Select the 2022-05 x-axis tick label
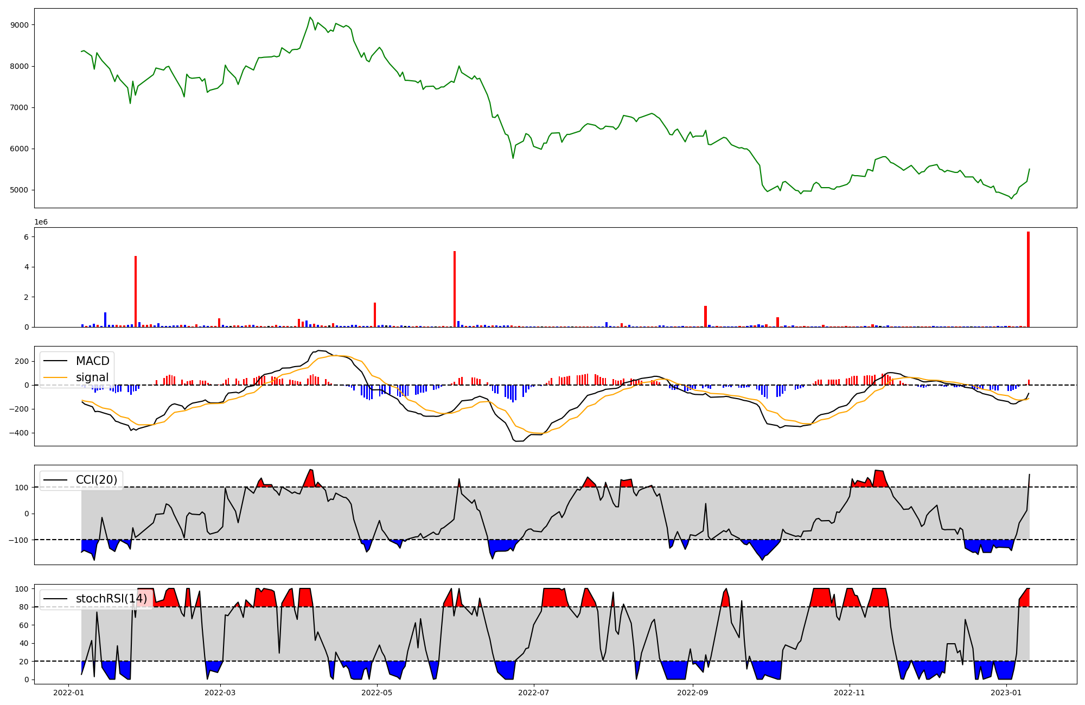The height and width of the screenshot is (705, 1085). coord(376,693)
